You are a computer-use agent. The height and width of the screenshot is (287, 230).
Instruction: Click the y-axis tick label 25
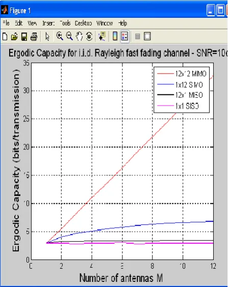[x=26, y=119]
